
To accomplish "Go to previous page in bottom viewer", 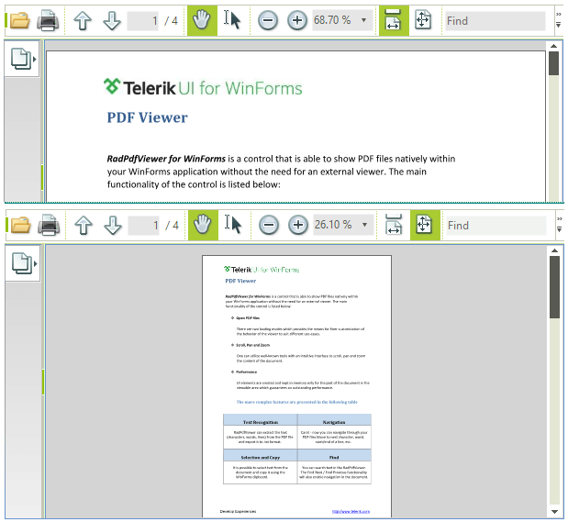I will coord(84,226).
